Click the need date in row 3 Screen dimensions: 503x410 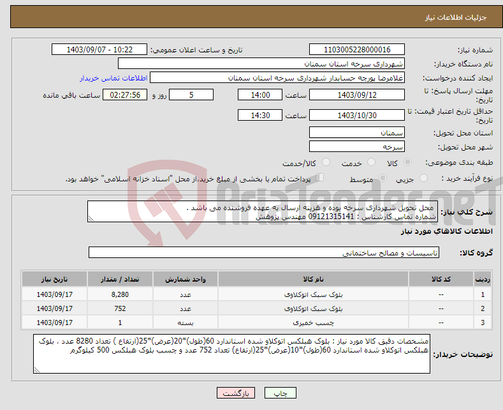[55, 323]
